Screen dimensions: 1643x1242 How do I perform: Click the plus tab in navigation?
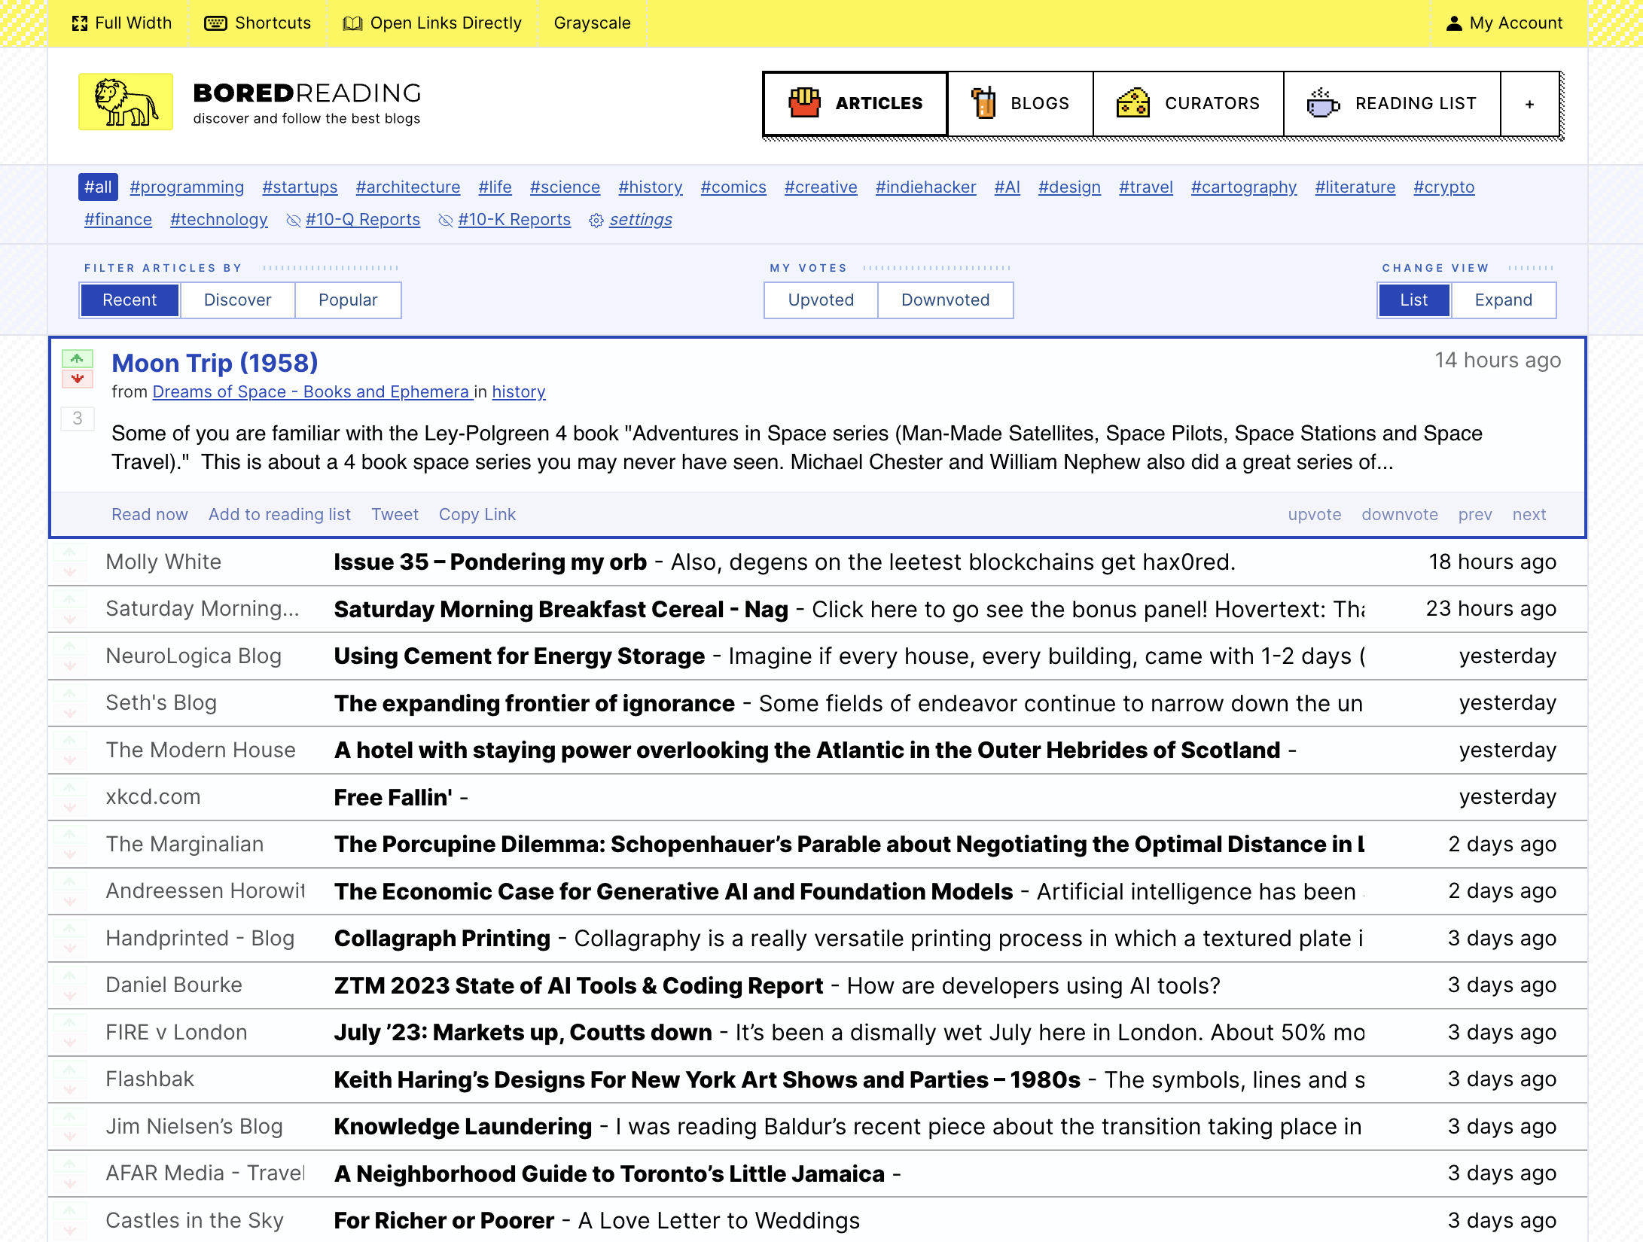tap(1529, 104)
